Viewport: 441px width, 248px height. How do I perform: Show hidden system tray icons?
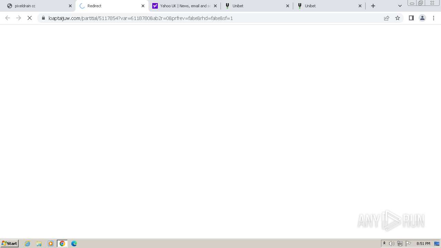click(x=384, y=244)
